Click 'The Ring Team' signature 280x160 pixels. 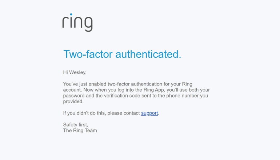click(80, 131)
